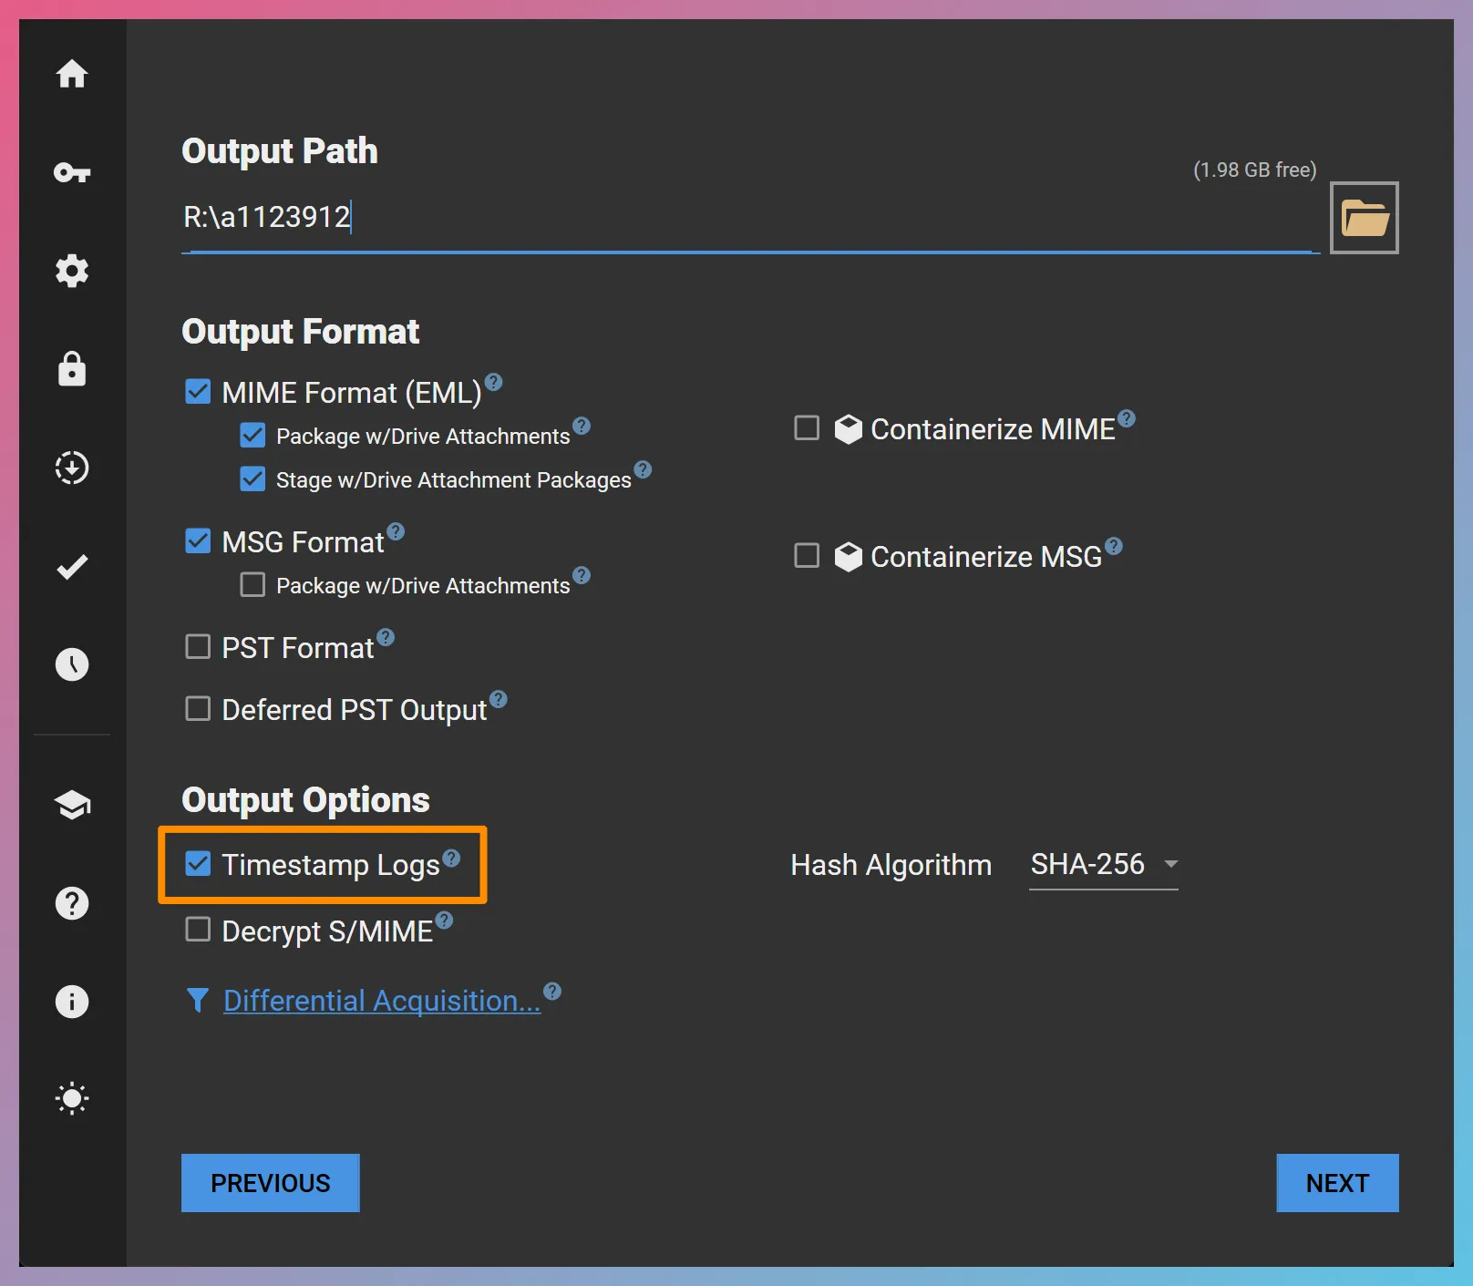Open the key credentials sidebar icon
Image resolution: width=1473 pixels, height=1286 pixels.
pyautogui.click(x=72, y=172)
